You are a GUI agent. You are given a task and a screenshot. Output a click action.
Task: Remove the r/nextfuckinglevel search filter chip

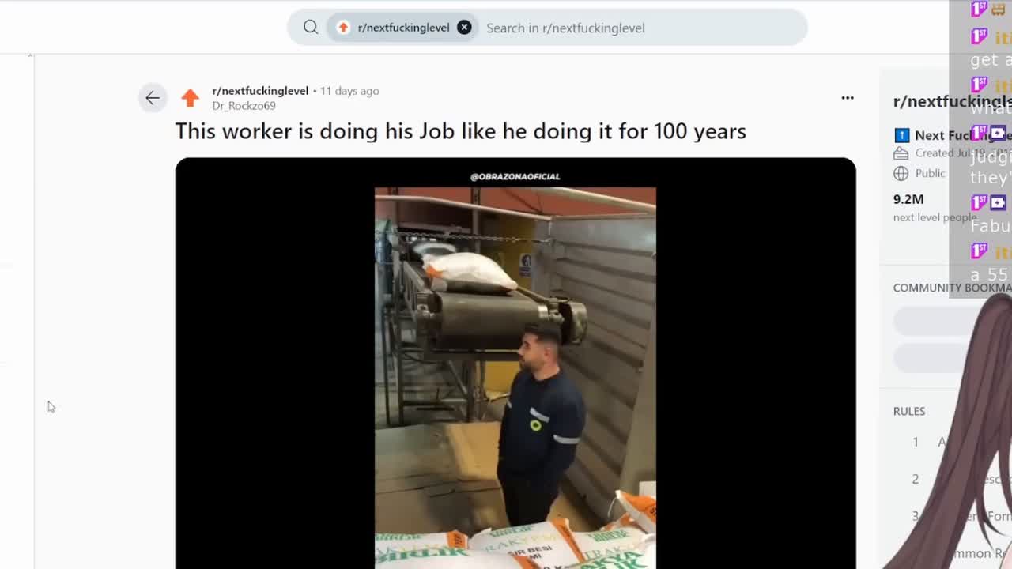point(464,28)
